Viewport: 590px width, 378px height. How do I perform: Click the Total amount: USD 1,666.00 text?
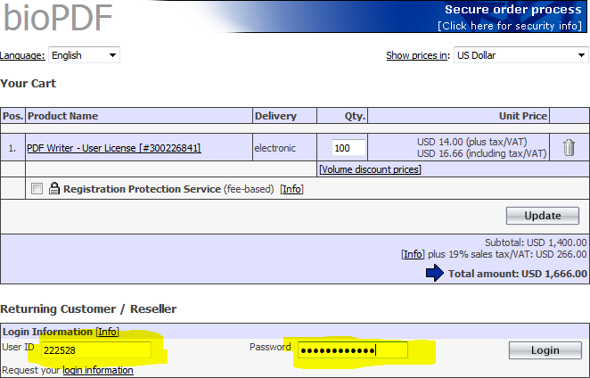point(518,274)
